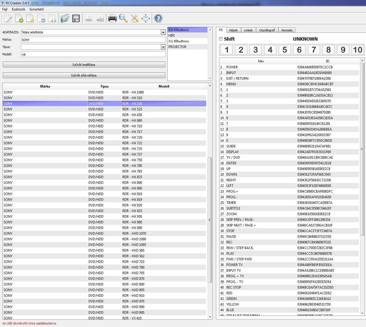
Task: Select model row RDR - HX 1080
Action: click(105, 92)
